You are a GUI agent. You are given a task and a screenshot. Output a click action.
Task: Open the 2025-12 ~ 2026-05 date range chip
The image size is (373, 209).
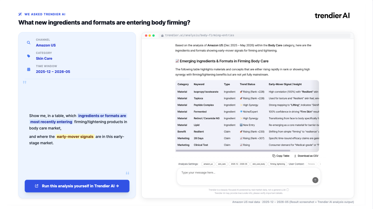pyautogui.click(x=239, y=164)
